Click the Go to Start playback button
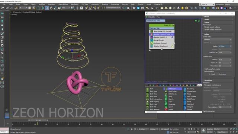This screenshot has height=134, width=238. 185,129
